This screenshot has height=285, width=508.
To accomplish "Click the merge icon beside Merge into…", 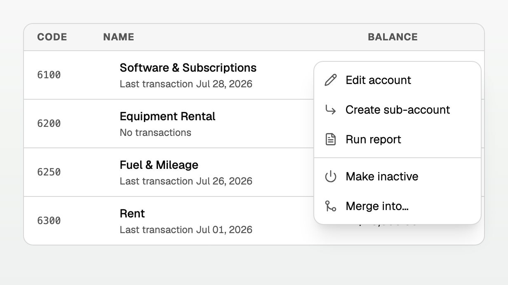I will [331, 206].
